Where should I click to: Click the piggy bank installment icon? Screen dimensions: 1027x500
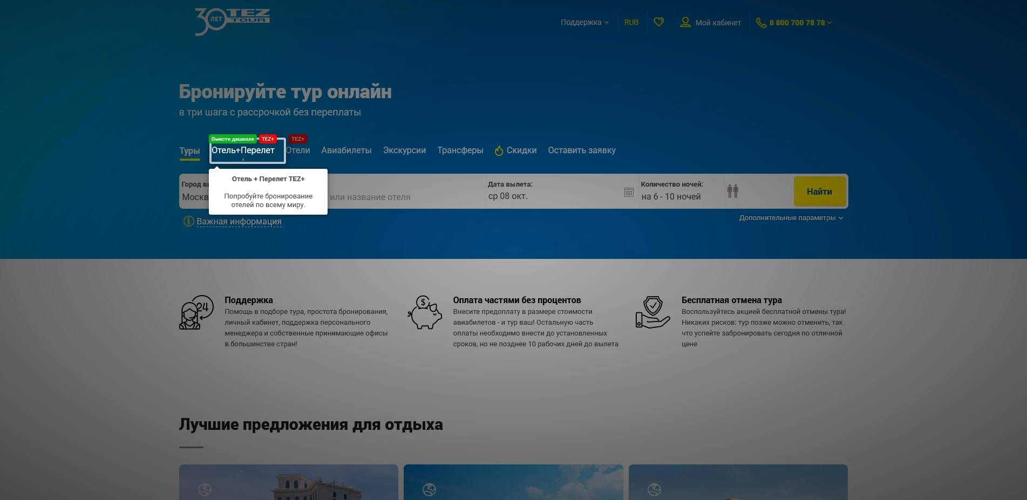(x=425, y=313)
